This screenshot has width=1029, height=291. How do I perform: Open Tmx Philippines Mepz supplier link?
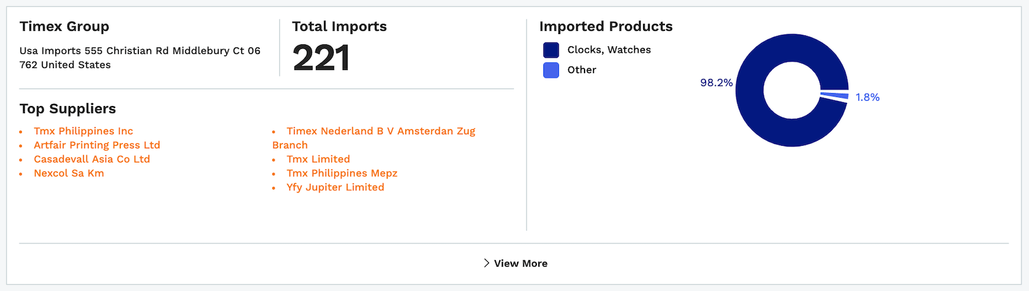pos(341,173)
